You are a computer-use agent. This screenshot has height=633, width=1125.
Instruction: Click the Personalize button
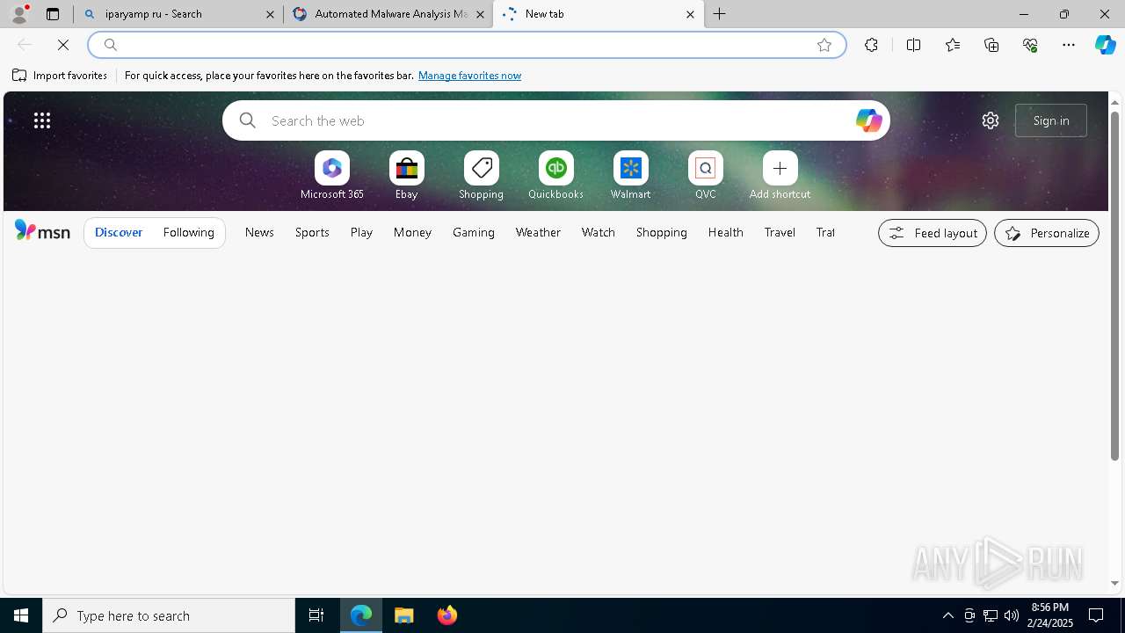pos(1047,233)
